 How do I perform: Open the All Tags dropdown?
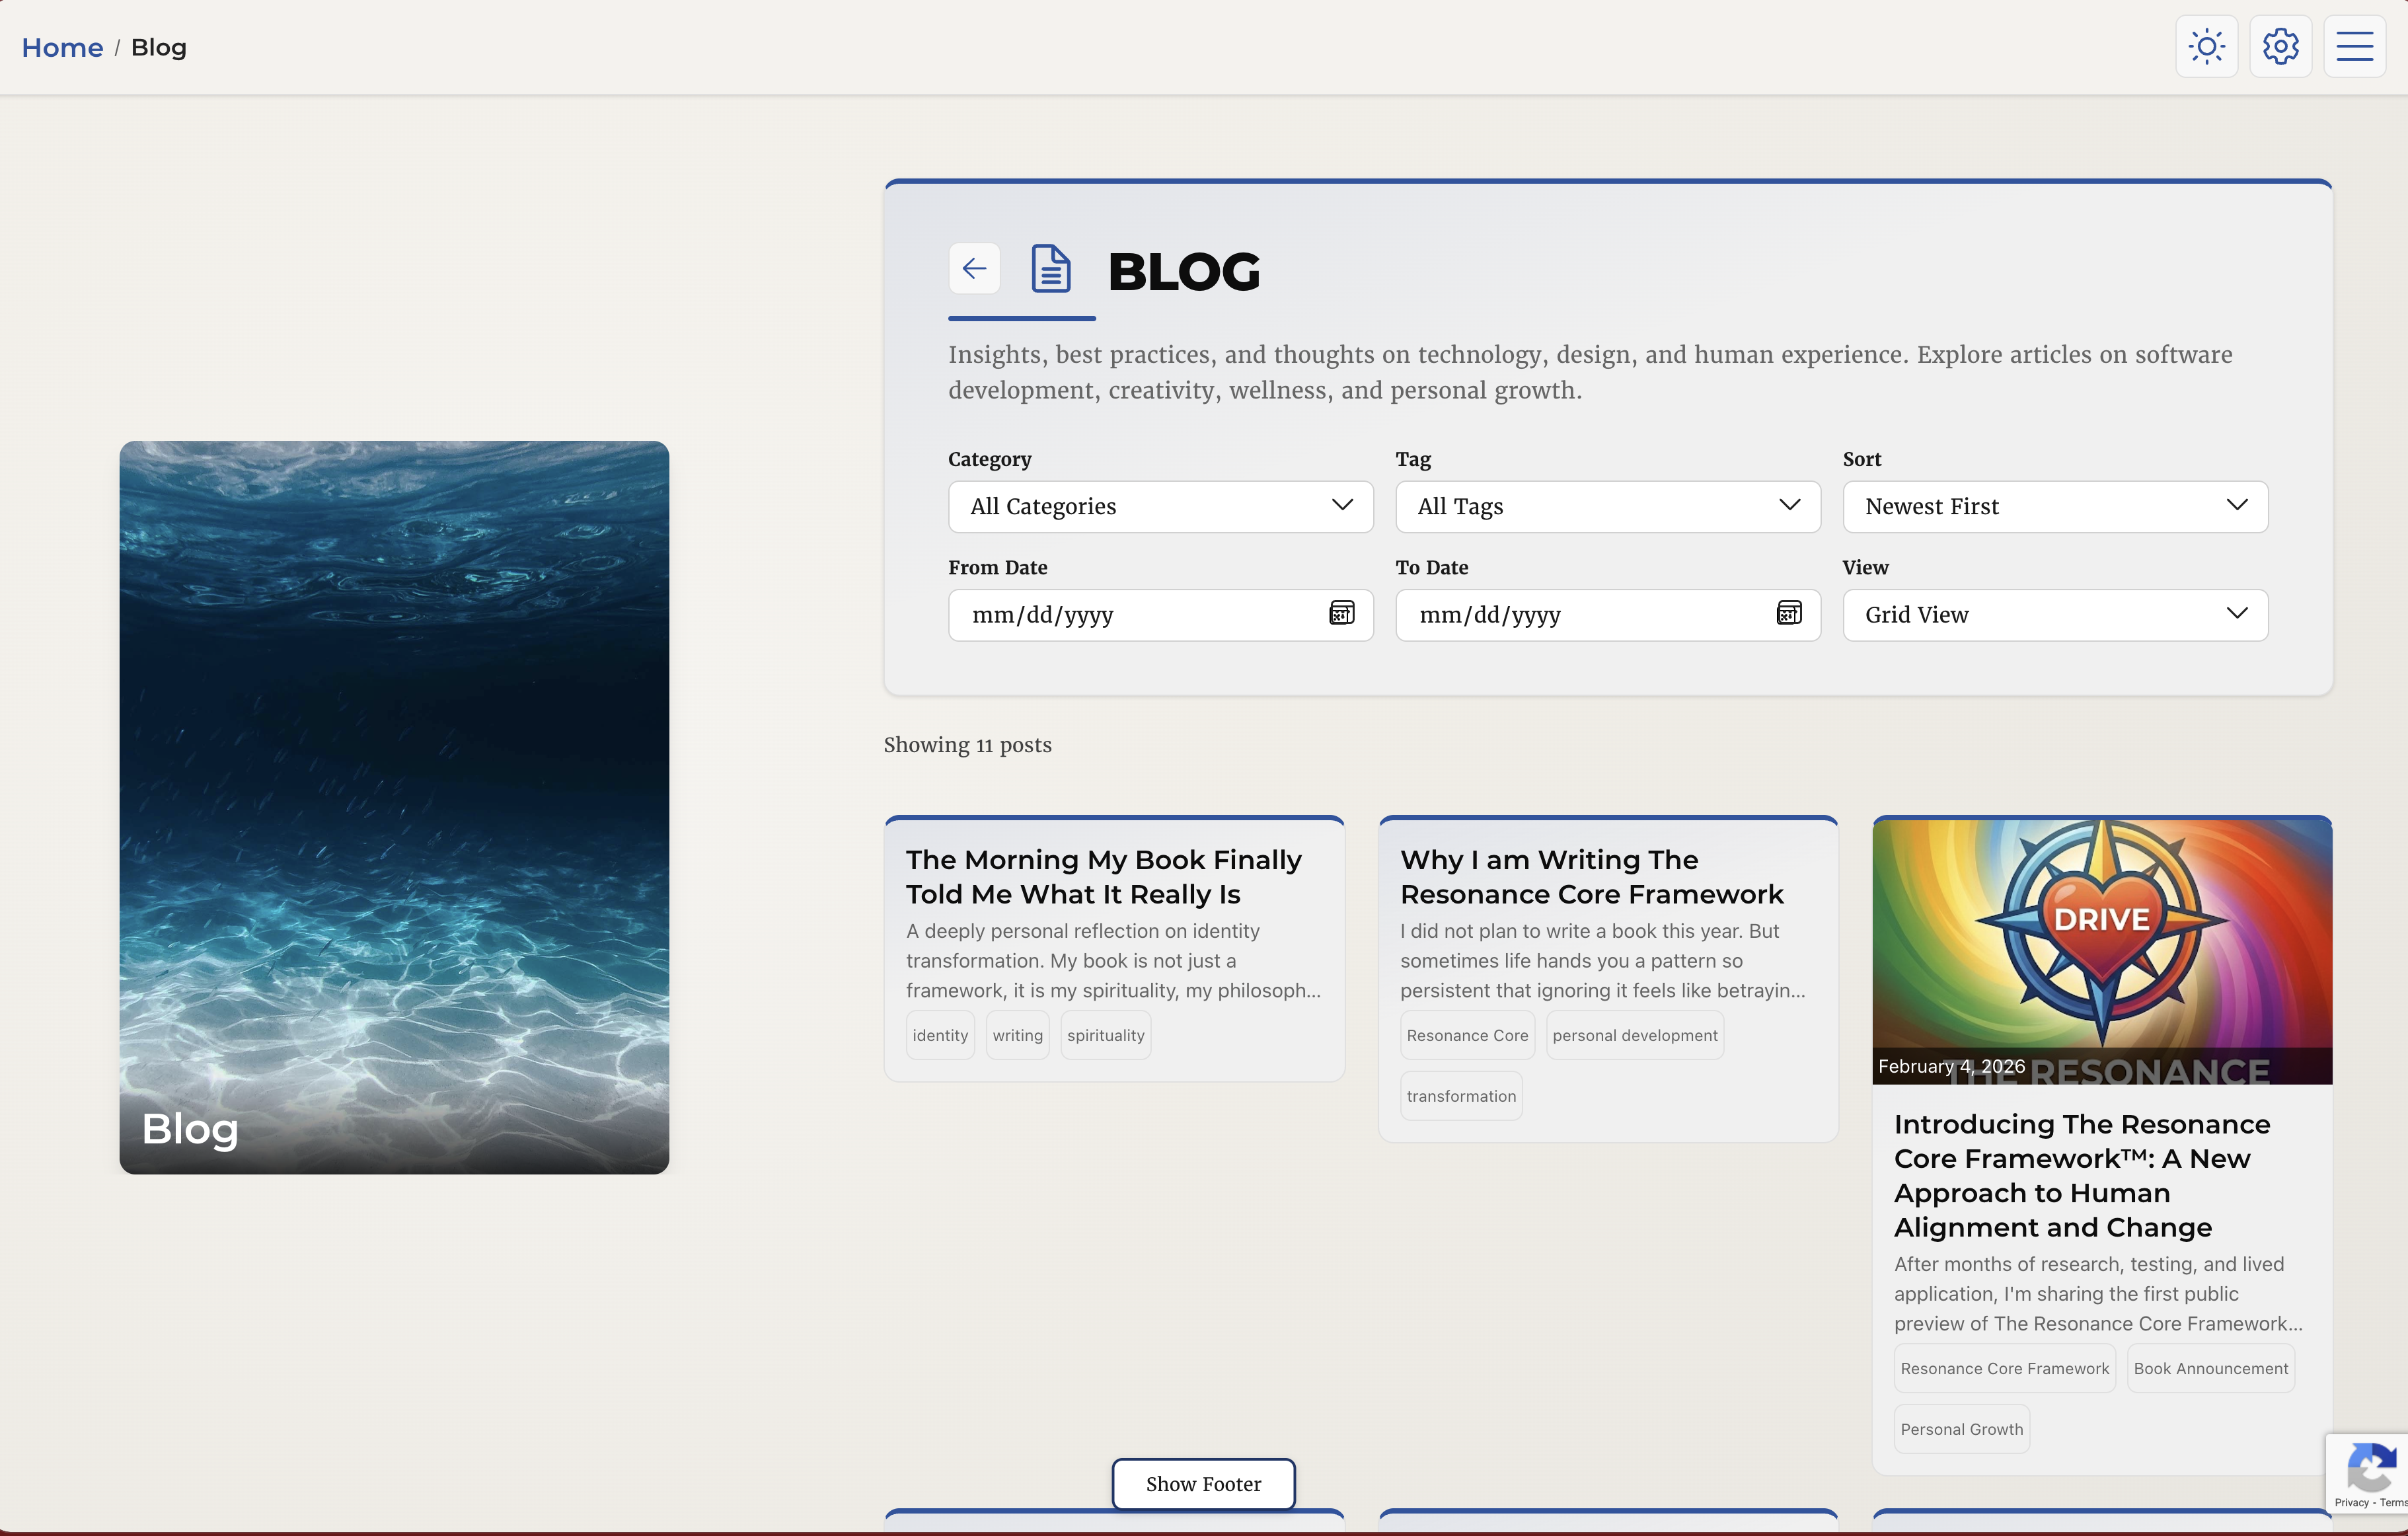tap(1607, 506)
